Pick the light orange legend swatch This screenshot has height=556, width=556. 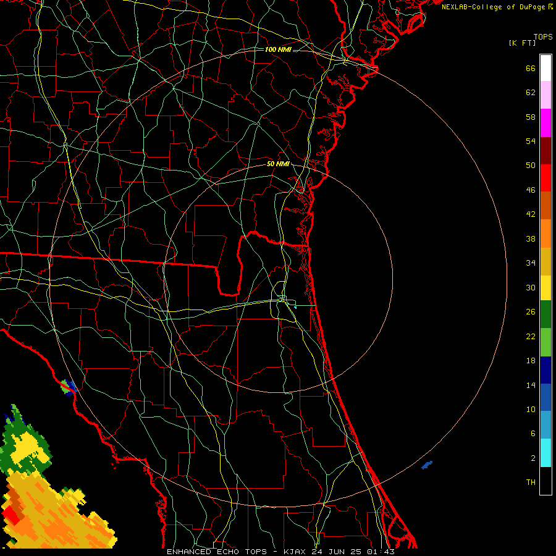tap(545, 234)
